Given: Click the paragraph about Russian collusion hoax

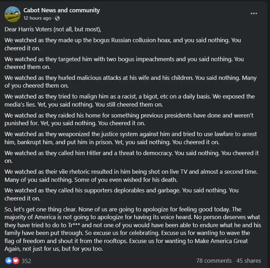Looking at the screenshot, I should 123,44.
